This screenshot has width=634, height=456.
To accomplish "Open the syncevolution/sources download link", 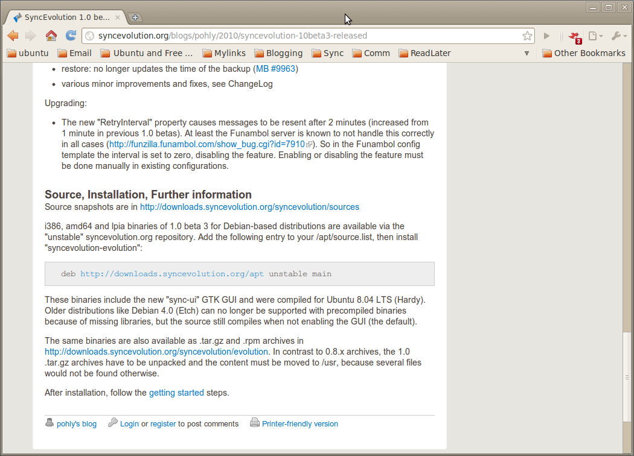I will [249, 207].
